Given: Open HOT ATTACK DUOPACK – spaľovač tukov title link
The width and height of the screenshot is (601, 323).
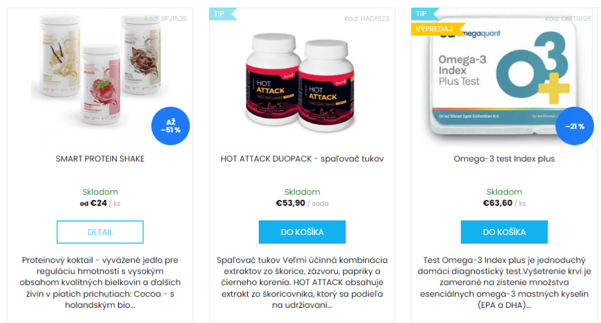Looking at the screenshot, I should pyautogui.click(x=302, y=159).
